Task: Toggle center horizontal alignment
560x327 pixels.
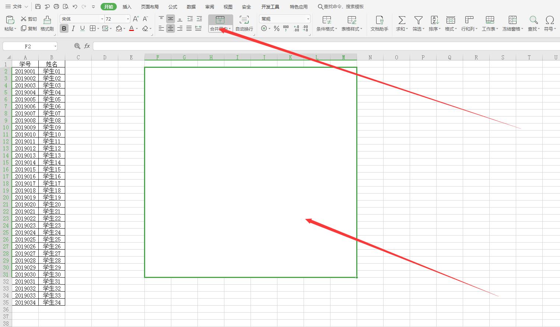Action: (171, 28)
